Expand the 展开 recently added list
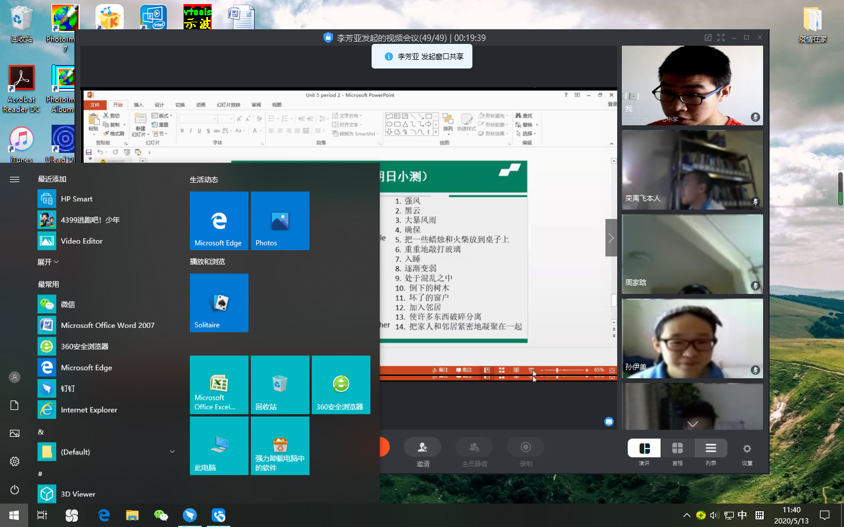844x527 pixels. (48, 262)
